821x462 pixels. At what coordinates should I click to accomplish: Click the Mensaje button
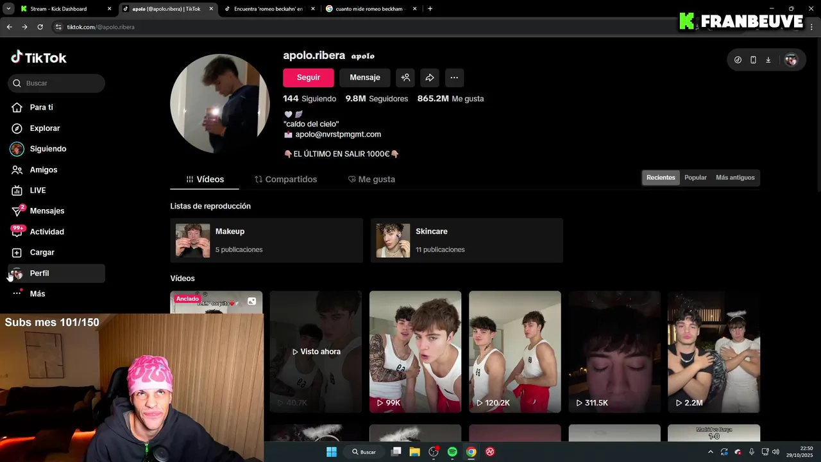coord(365,78)
